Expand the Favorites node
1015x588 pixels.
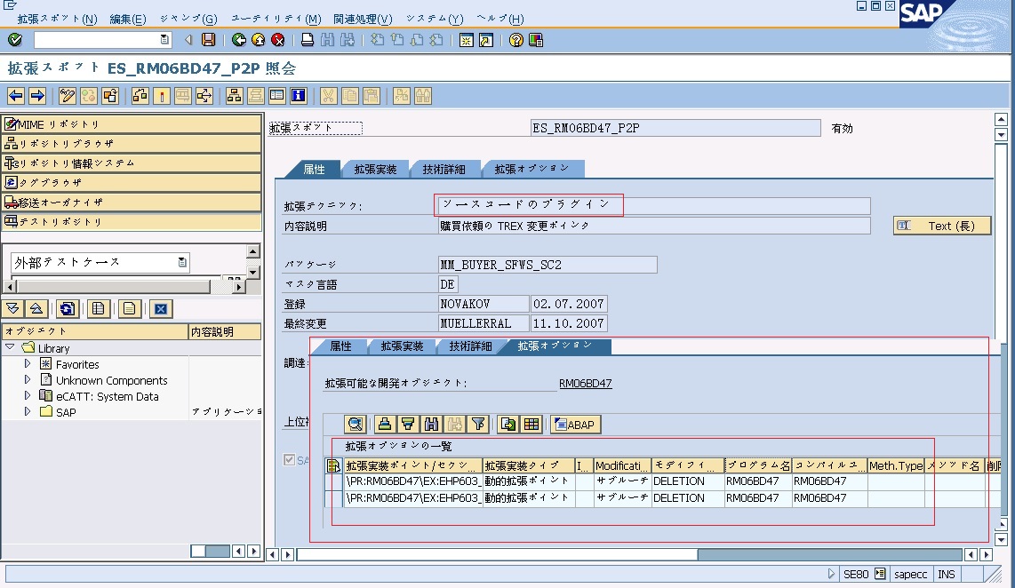click(x=28, y=364)
